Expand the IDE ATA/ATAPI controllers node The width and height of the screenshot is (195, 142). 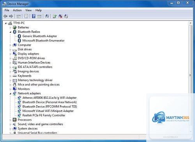(x=11, y=67)
